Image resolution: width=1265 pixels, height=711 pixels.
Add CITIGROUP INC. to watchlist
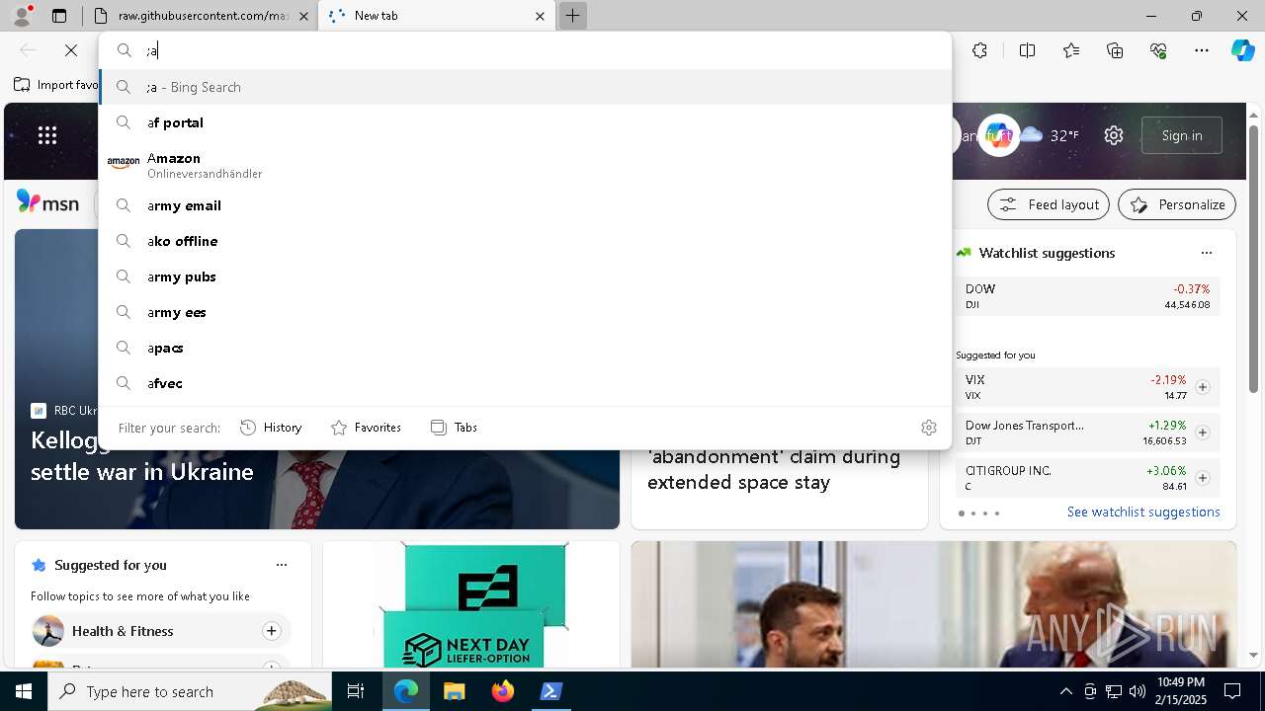pyautogui.click(x=1202, y=478)
